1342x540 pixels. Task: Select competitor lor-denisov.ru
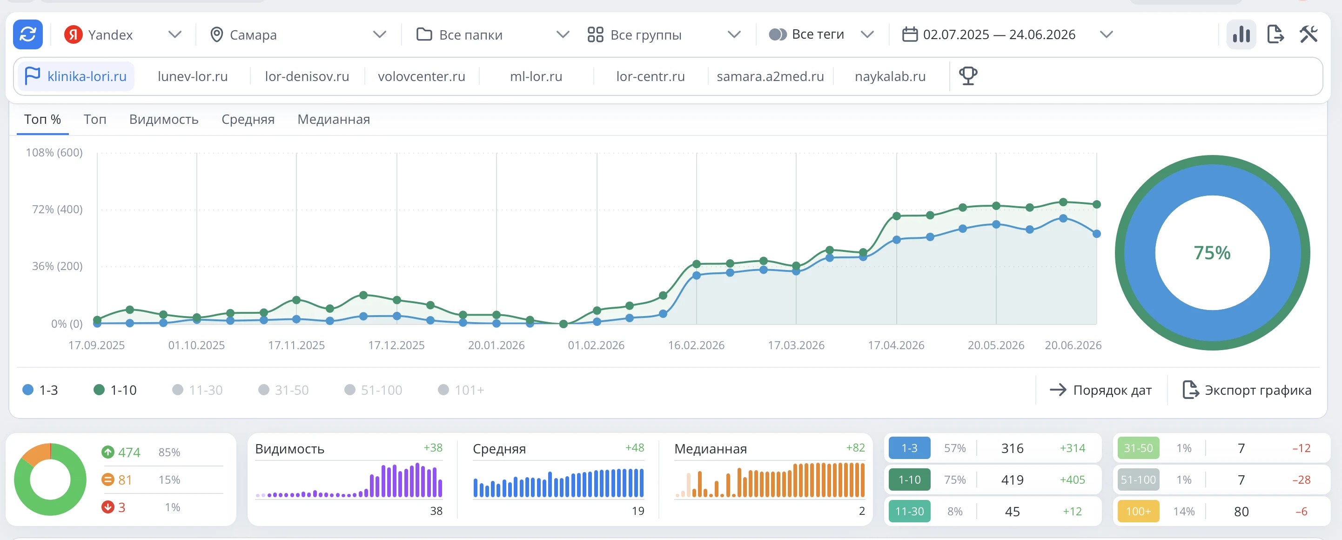coord(307,76)
